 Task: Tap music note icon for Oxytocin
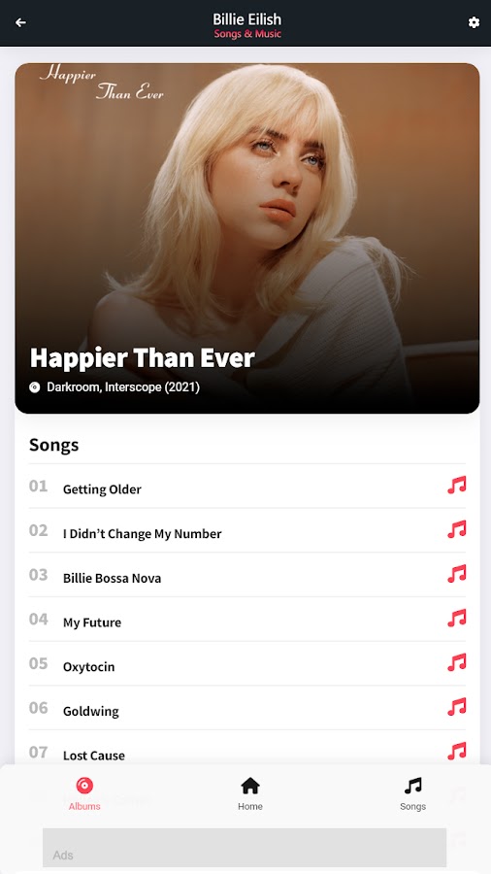pos(456,662)
